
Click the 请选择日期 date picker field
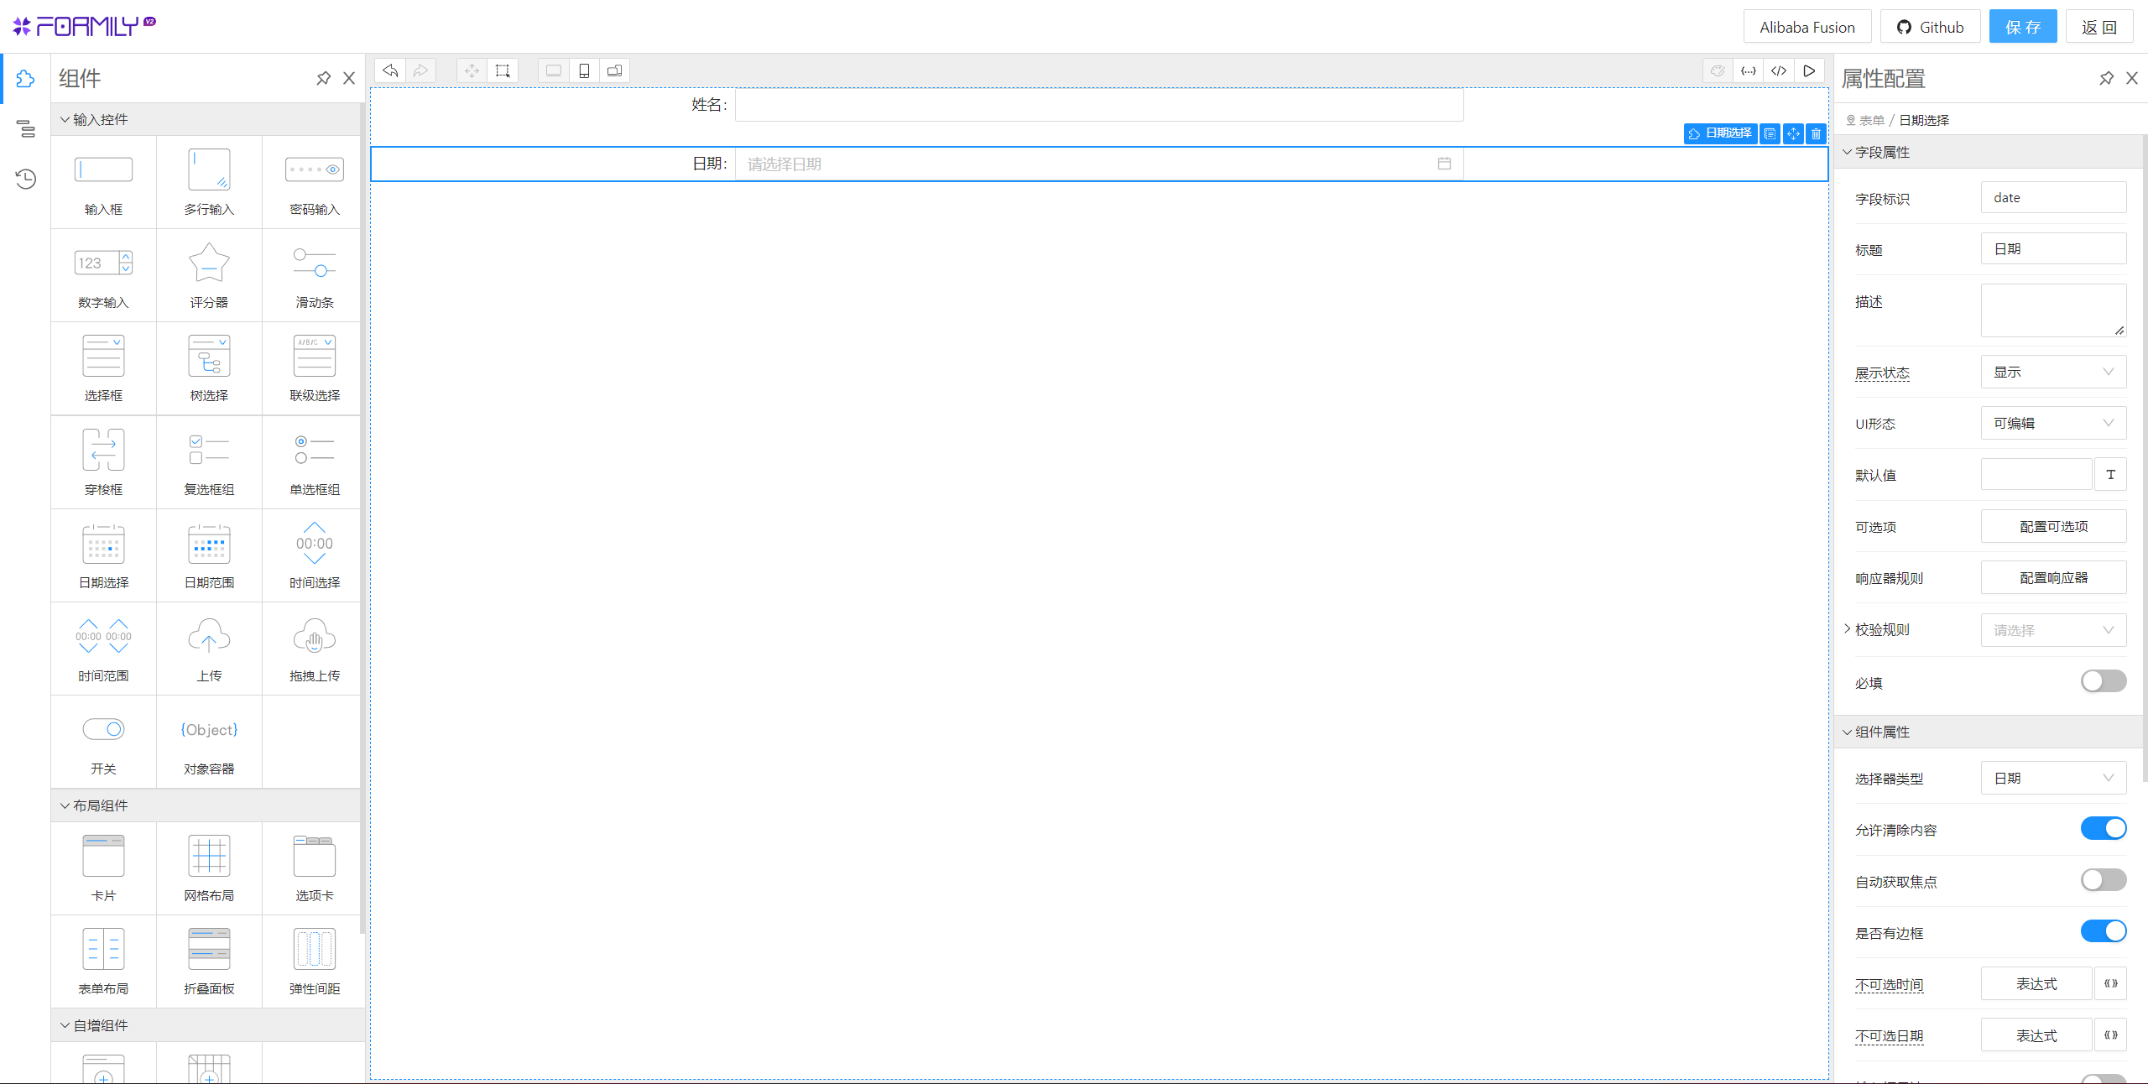pyautogui.click(x=1099, y=164)
